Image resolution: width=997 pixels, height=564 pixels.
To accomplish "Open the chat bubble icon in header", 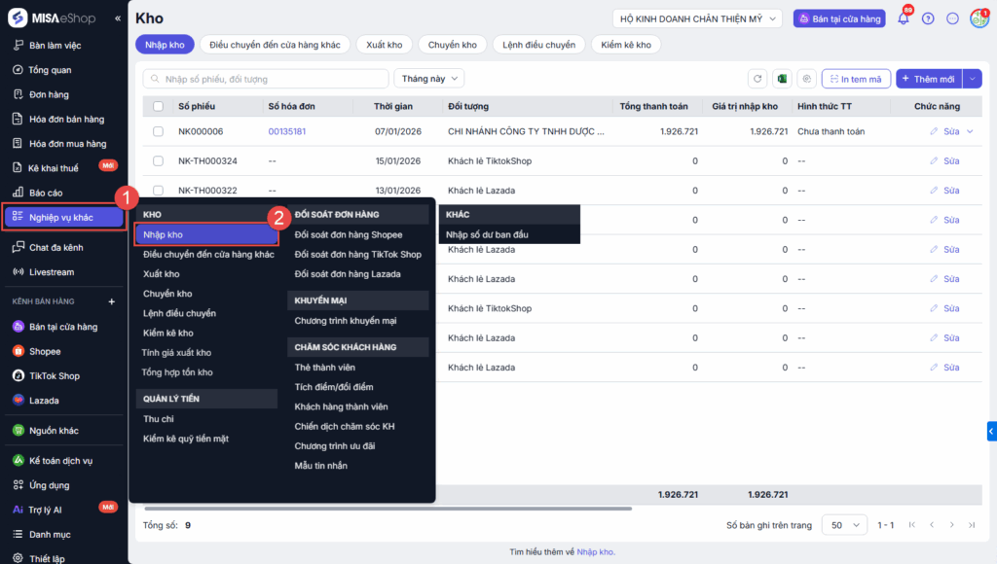I will 952,18.
